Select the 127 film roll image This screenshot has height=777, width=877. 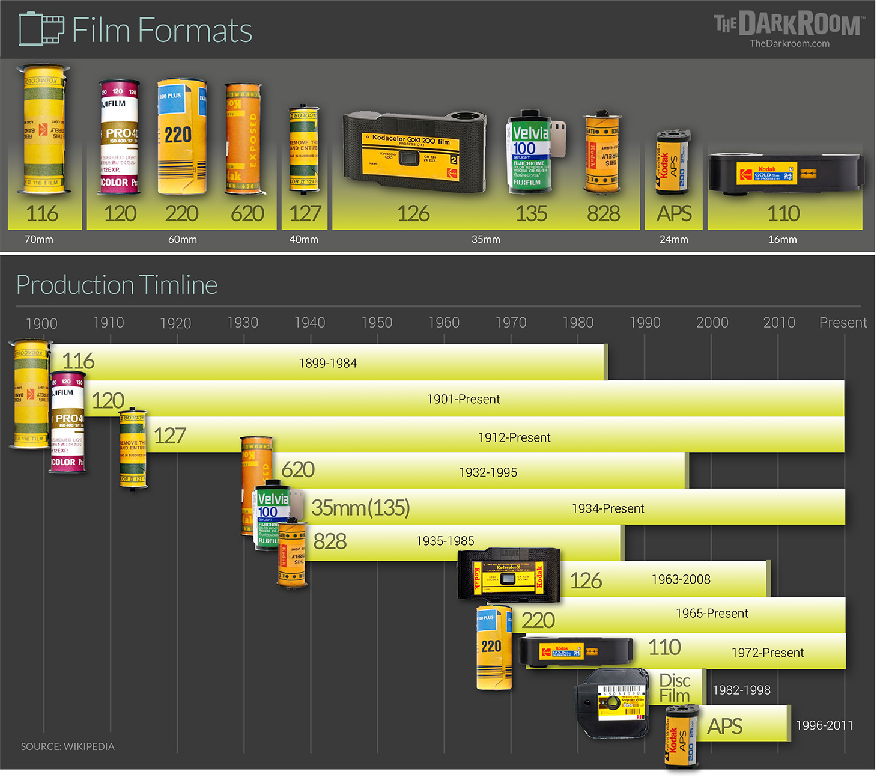click(x=303, y=150)
